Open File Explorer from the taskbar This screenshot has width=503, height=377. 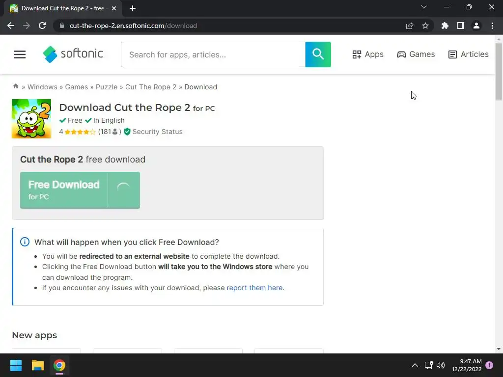tap(37, 365)
